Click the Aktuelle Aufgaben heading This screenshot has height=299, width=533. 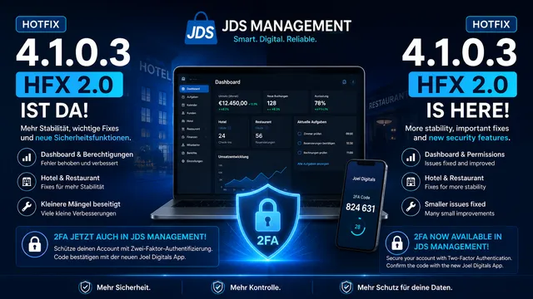coord(311,122)
